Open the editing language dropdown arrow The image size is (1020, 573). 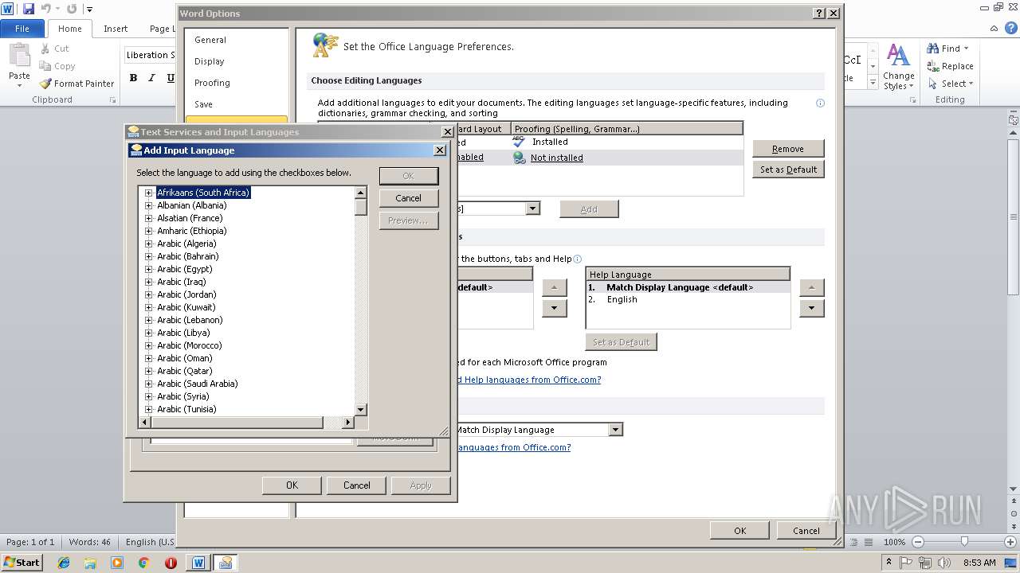532,209
